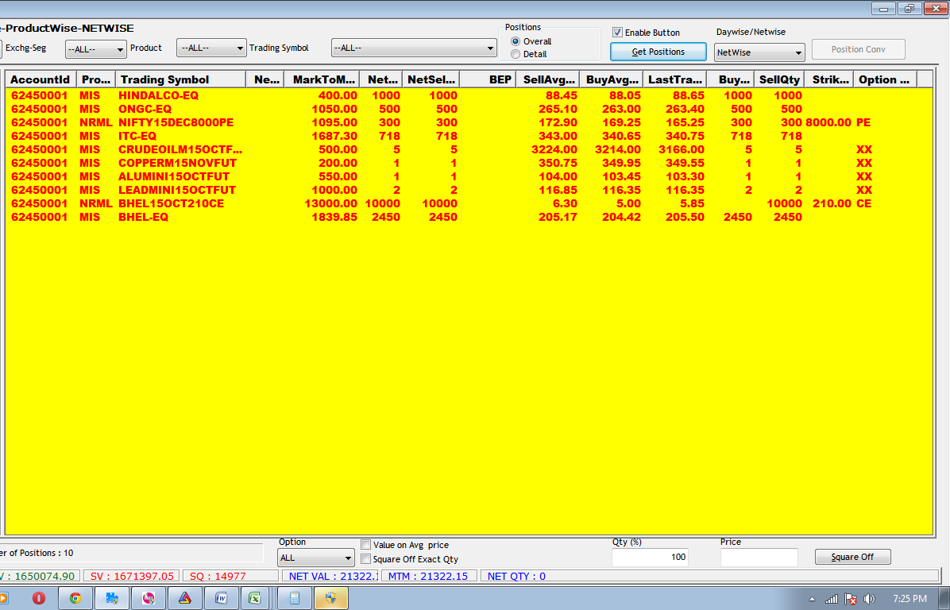Viewport: 950px width, 610px height.
Task: Sort by the AccountId column header
Action: (41, 79)
